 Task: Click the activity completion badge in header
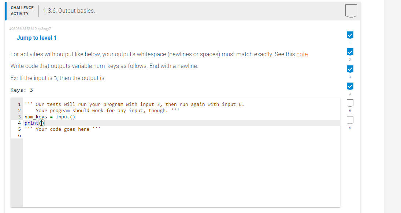[351, 11]
